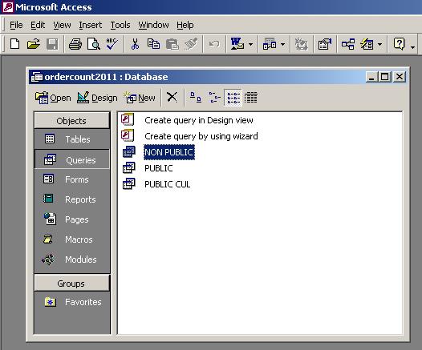Open the Insert menu
This screenshot has width=422, height=350.
pyautogui.click(x=91, y=25)
